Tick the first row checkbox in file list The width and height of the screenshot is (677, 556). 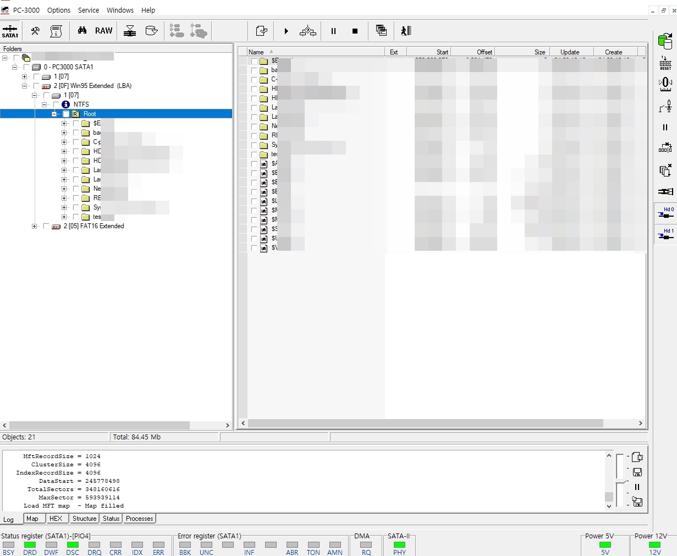pyautogui.click(x=254, y=61)
